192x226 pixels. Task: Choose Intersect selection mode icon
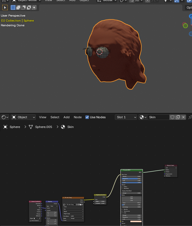[x=34, y=7]
